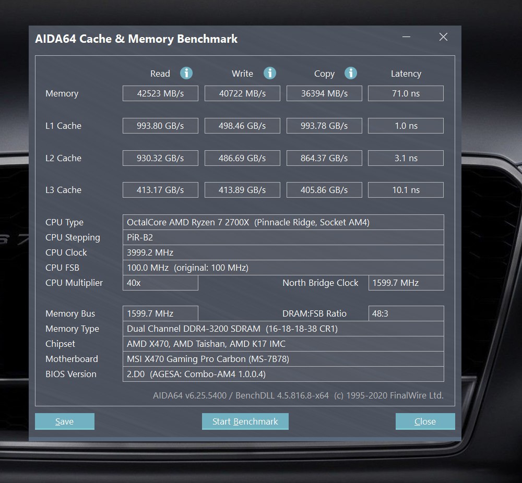522x483 pixels.
Task: Click Memory Bus value 1599.7 MHz
Action: tap(160, 313)
